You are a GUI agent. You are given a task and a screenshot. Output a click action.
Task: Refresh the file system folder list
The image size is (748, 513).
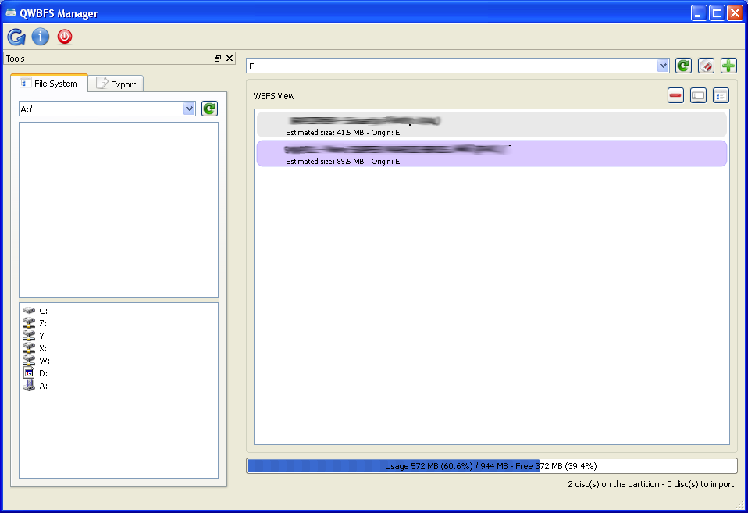click(x=209, y=109)
